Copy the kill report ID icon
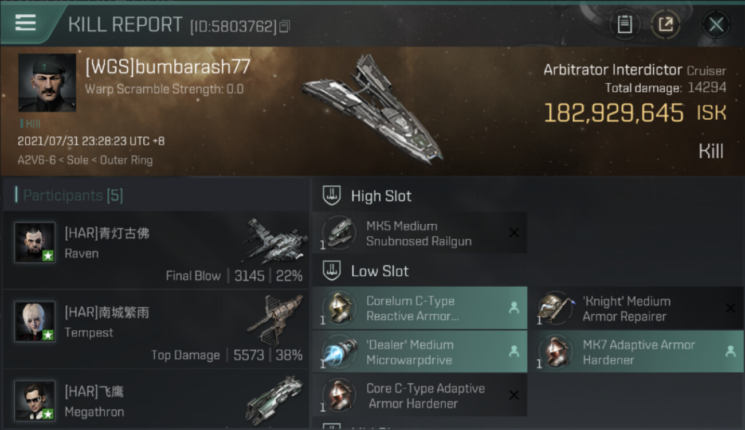This screenshot has width=745, height=430. pos(285,26)
